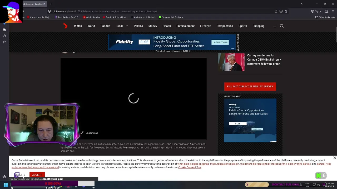Click Fill Out Our Accessibility Survey
Viewport: 337px width, 189px height.
coord(250,86)
